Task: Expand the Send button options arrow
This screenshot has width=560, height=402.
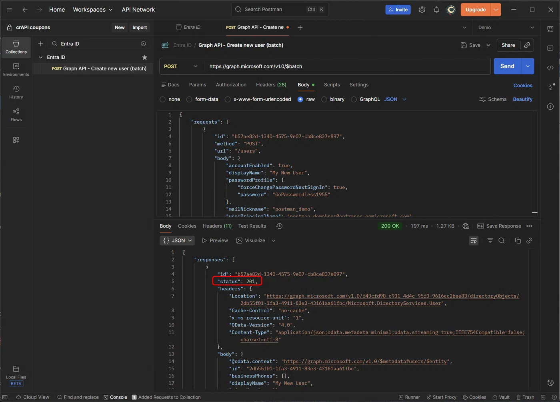Action: (528, 66)
